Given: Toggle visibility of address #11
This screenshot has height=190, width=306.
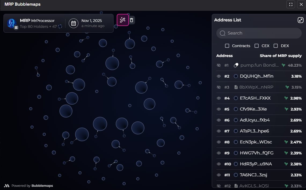Looking at the screenshot, I should coord(219,175).
